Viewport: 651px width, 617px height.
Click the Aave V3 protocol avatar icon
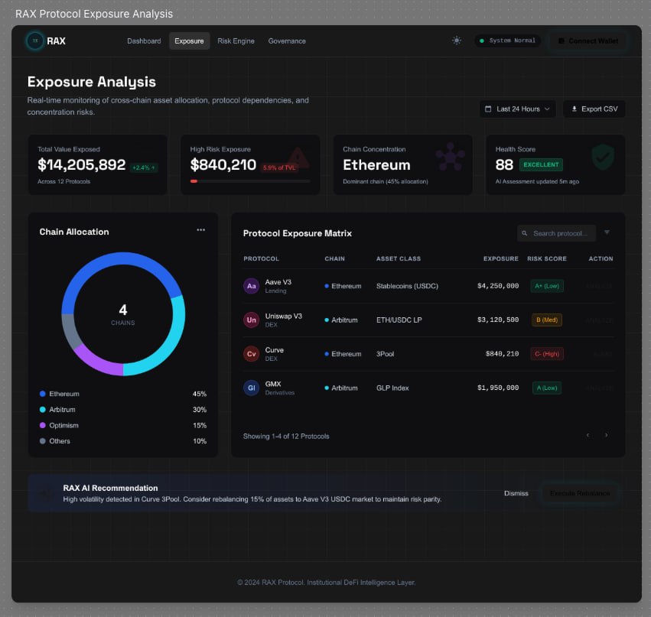point(252,285)
